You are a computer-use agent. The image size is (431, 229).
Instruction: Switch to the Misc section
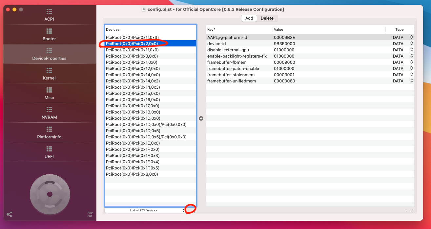click(49, 94)
